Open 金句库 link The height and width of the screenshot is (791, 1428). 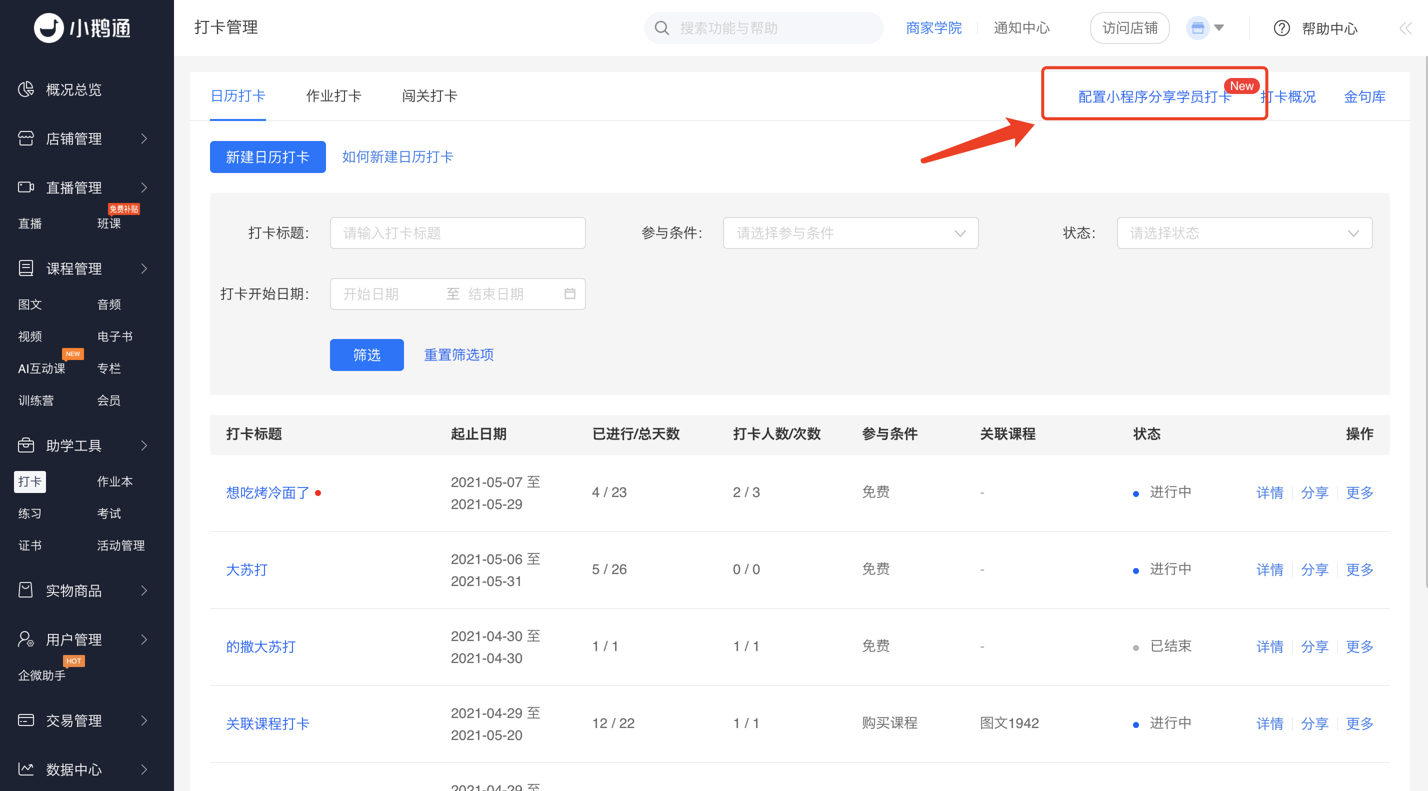1365,96
